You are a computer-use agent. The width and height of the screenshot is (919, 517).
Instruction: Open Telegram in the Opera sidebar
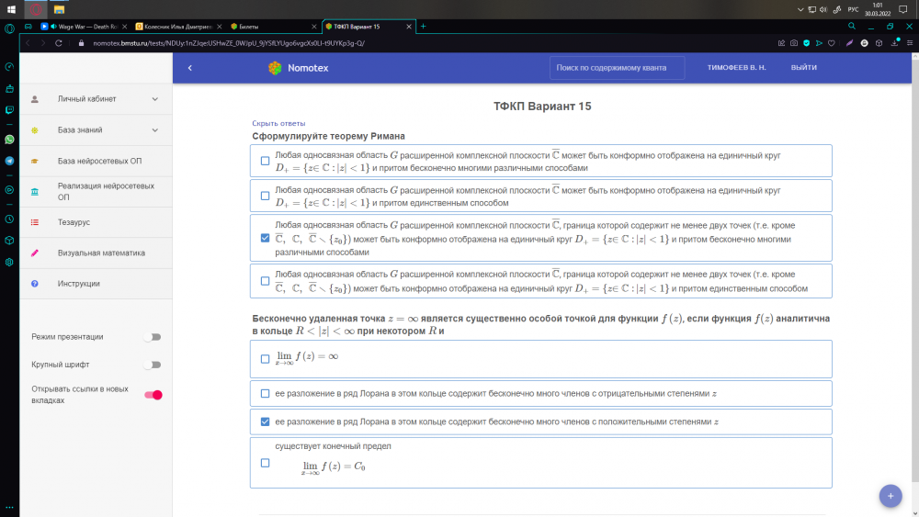(x=9, y=160)
